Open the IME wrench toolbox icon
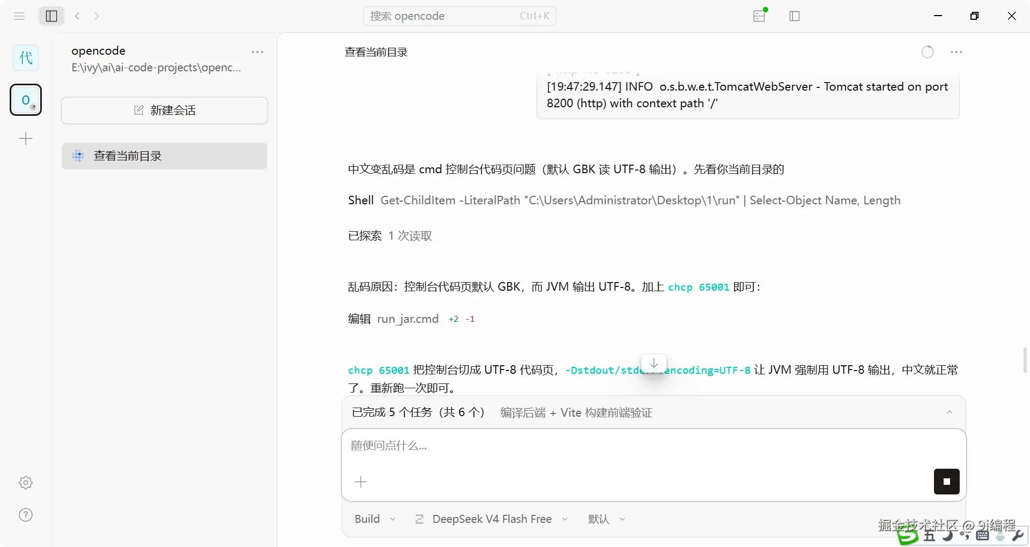The width and height of the screenshot is (1030, 547). pos(1018,535)
